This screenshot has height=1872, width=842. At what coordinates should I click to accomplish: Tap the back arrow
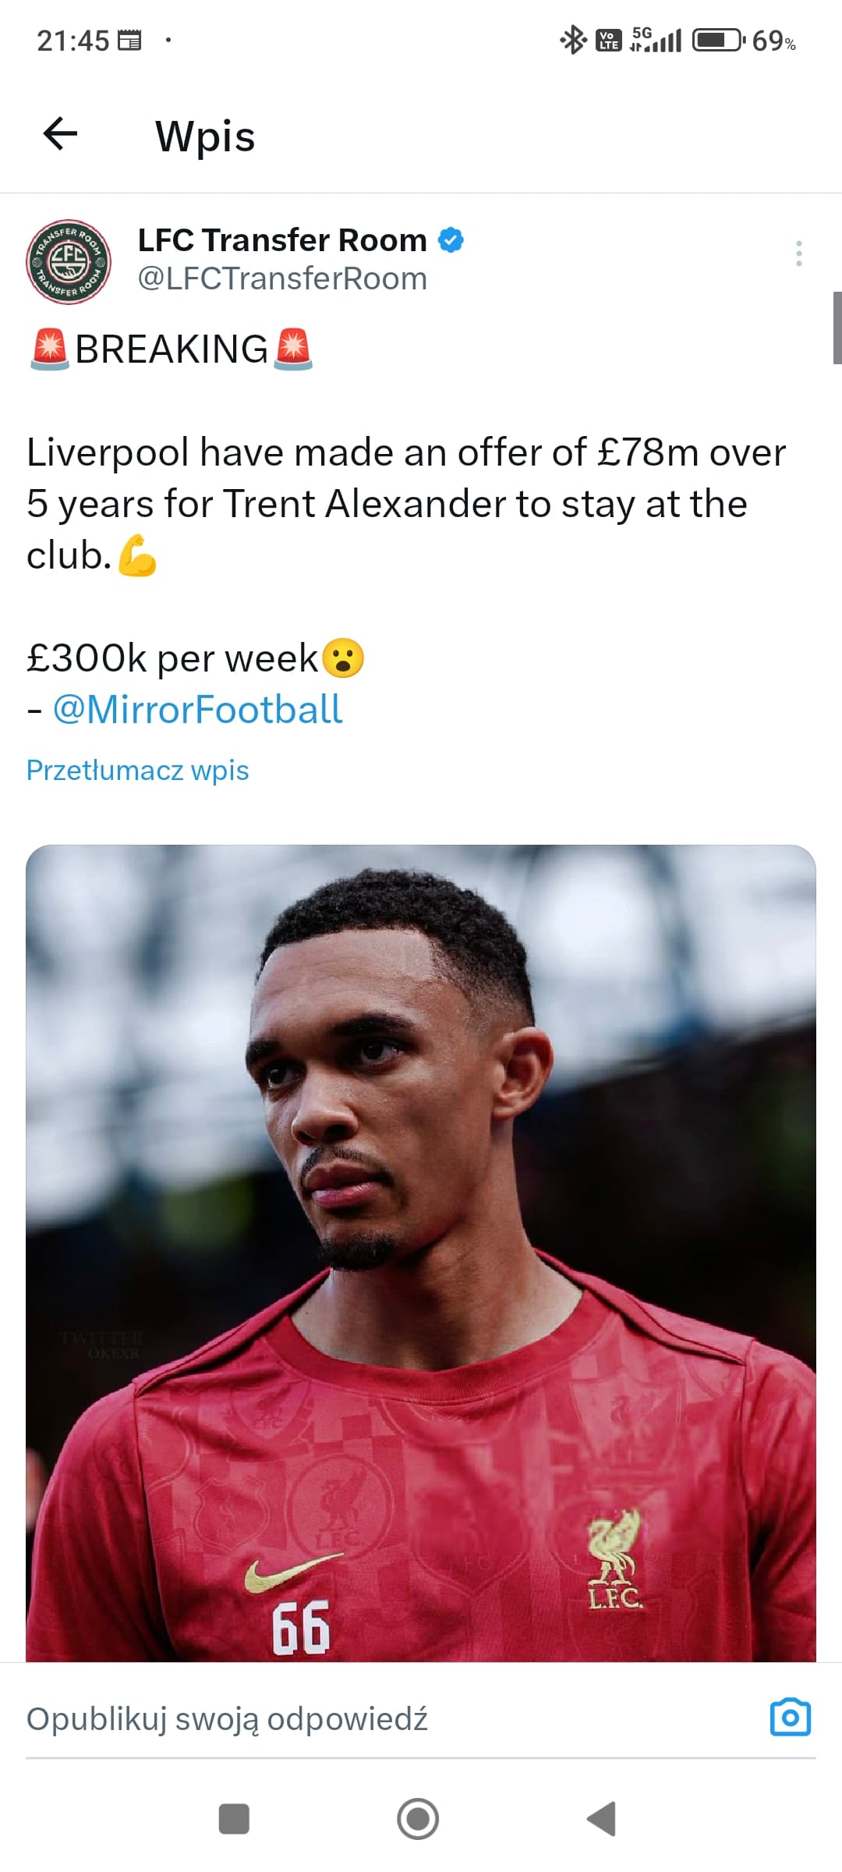60,134
